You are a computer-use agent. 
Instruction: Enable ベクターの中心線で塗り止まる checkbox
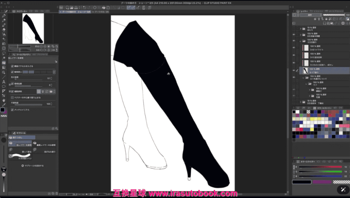(x=12, y=97)
